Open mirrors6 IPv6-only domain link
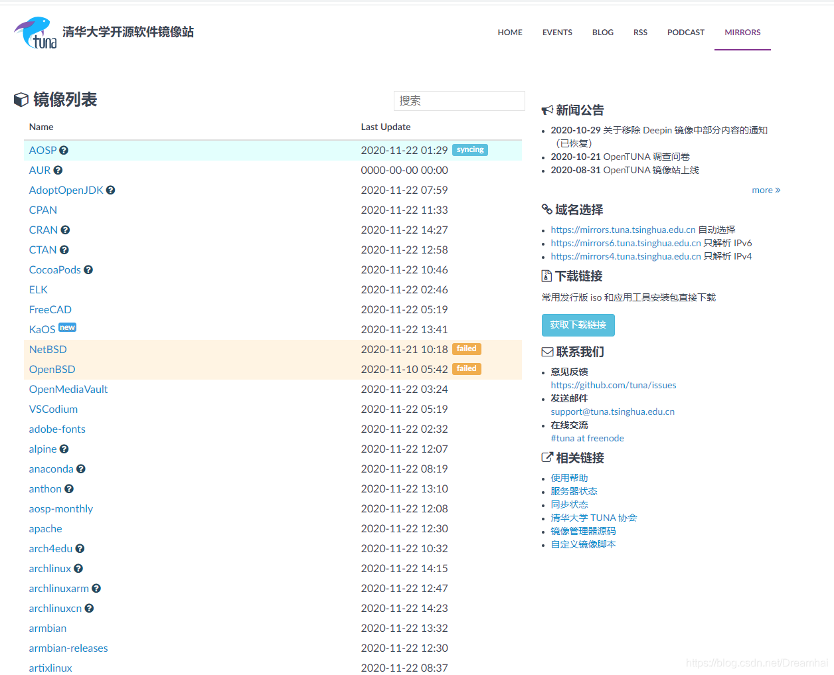This screenshot has width=834, height=675. pyautogui.click(x=625, y=244)
